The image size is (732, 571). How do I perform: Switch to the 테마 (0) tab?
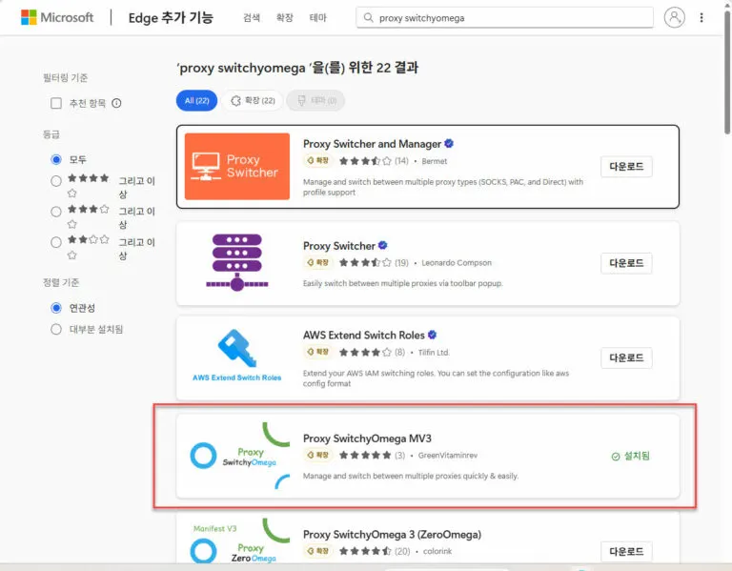[x=315, y=100]
